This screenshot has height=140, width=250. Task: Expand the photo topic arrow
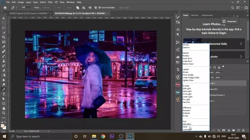[x=241, y=56]
